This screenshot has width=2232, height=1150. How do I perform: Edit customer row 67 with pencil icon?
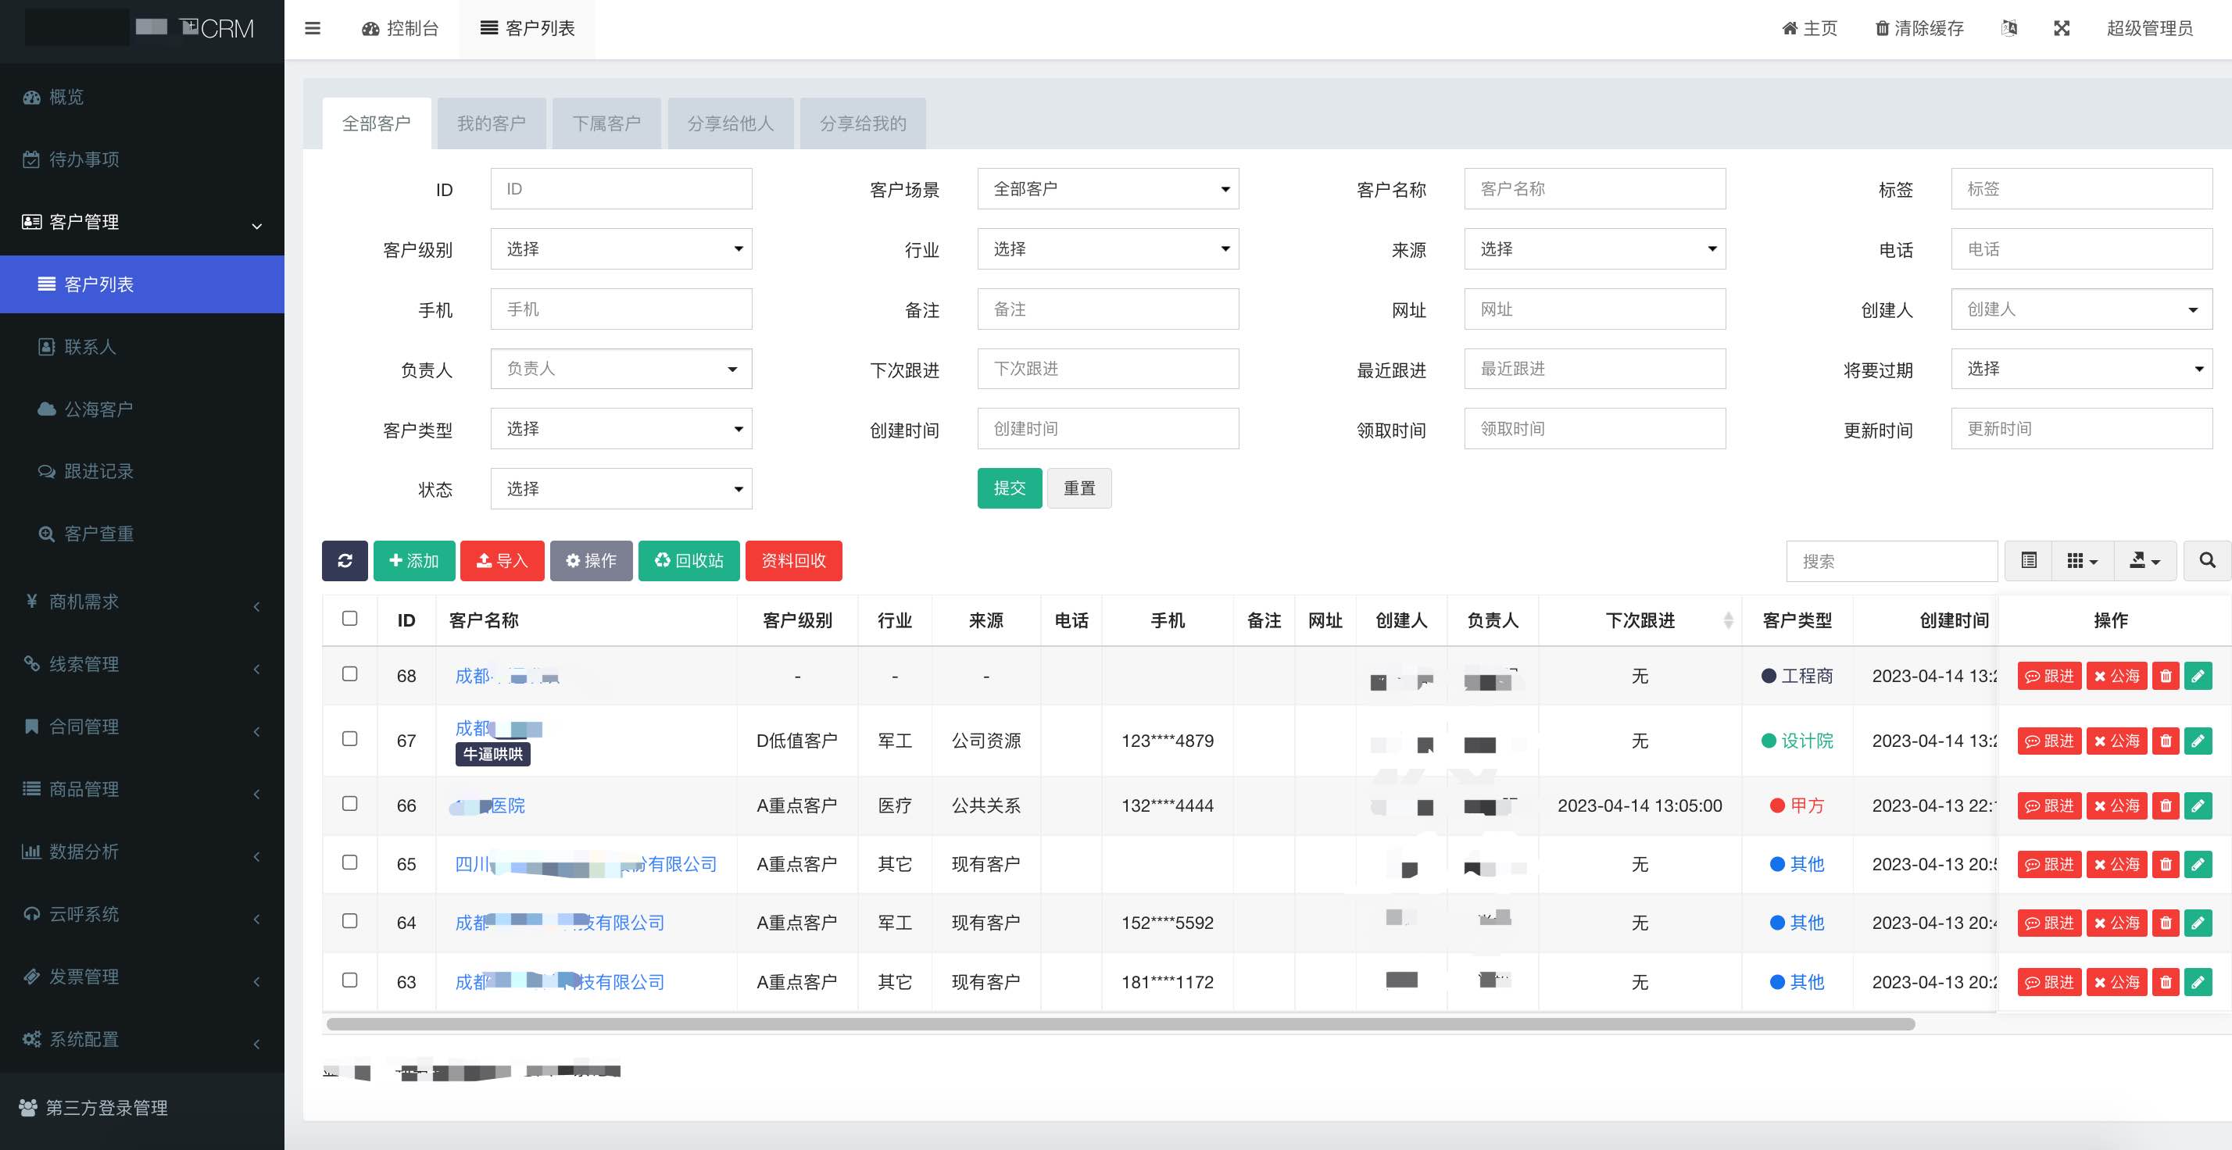[x=2198, y=741]
